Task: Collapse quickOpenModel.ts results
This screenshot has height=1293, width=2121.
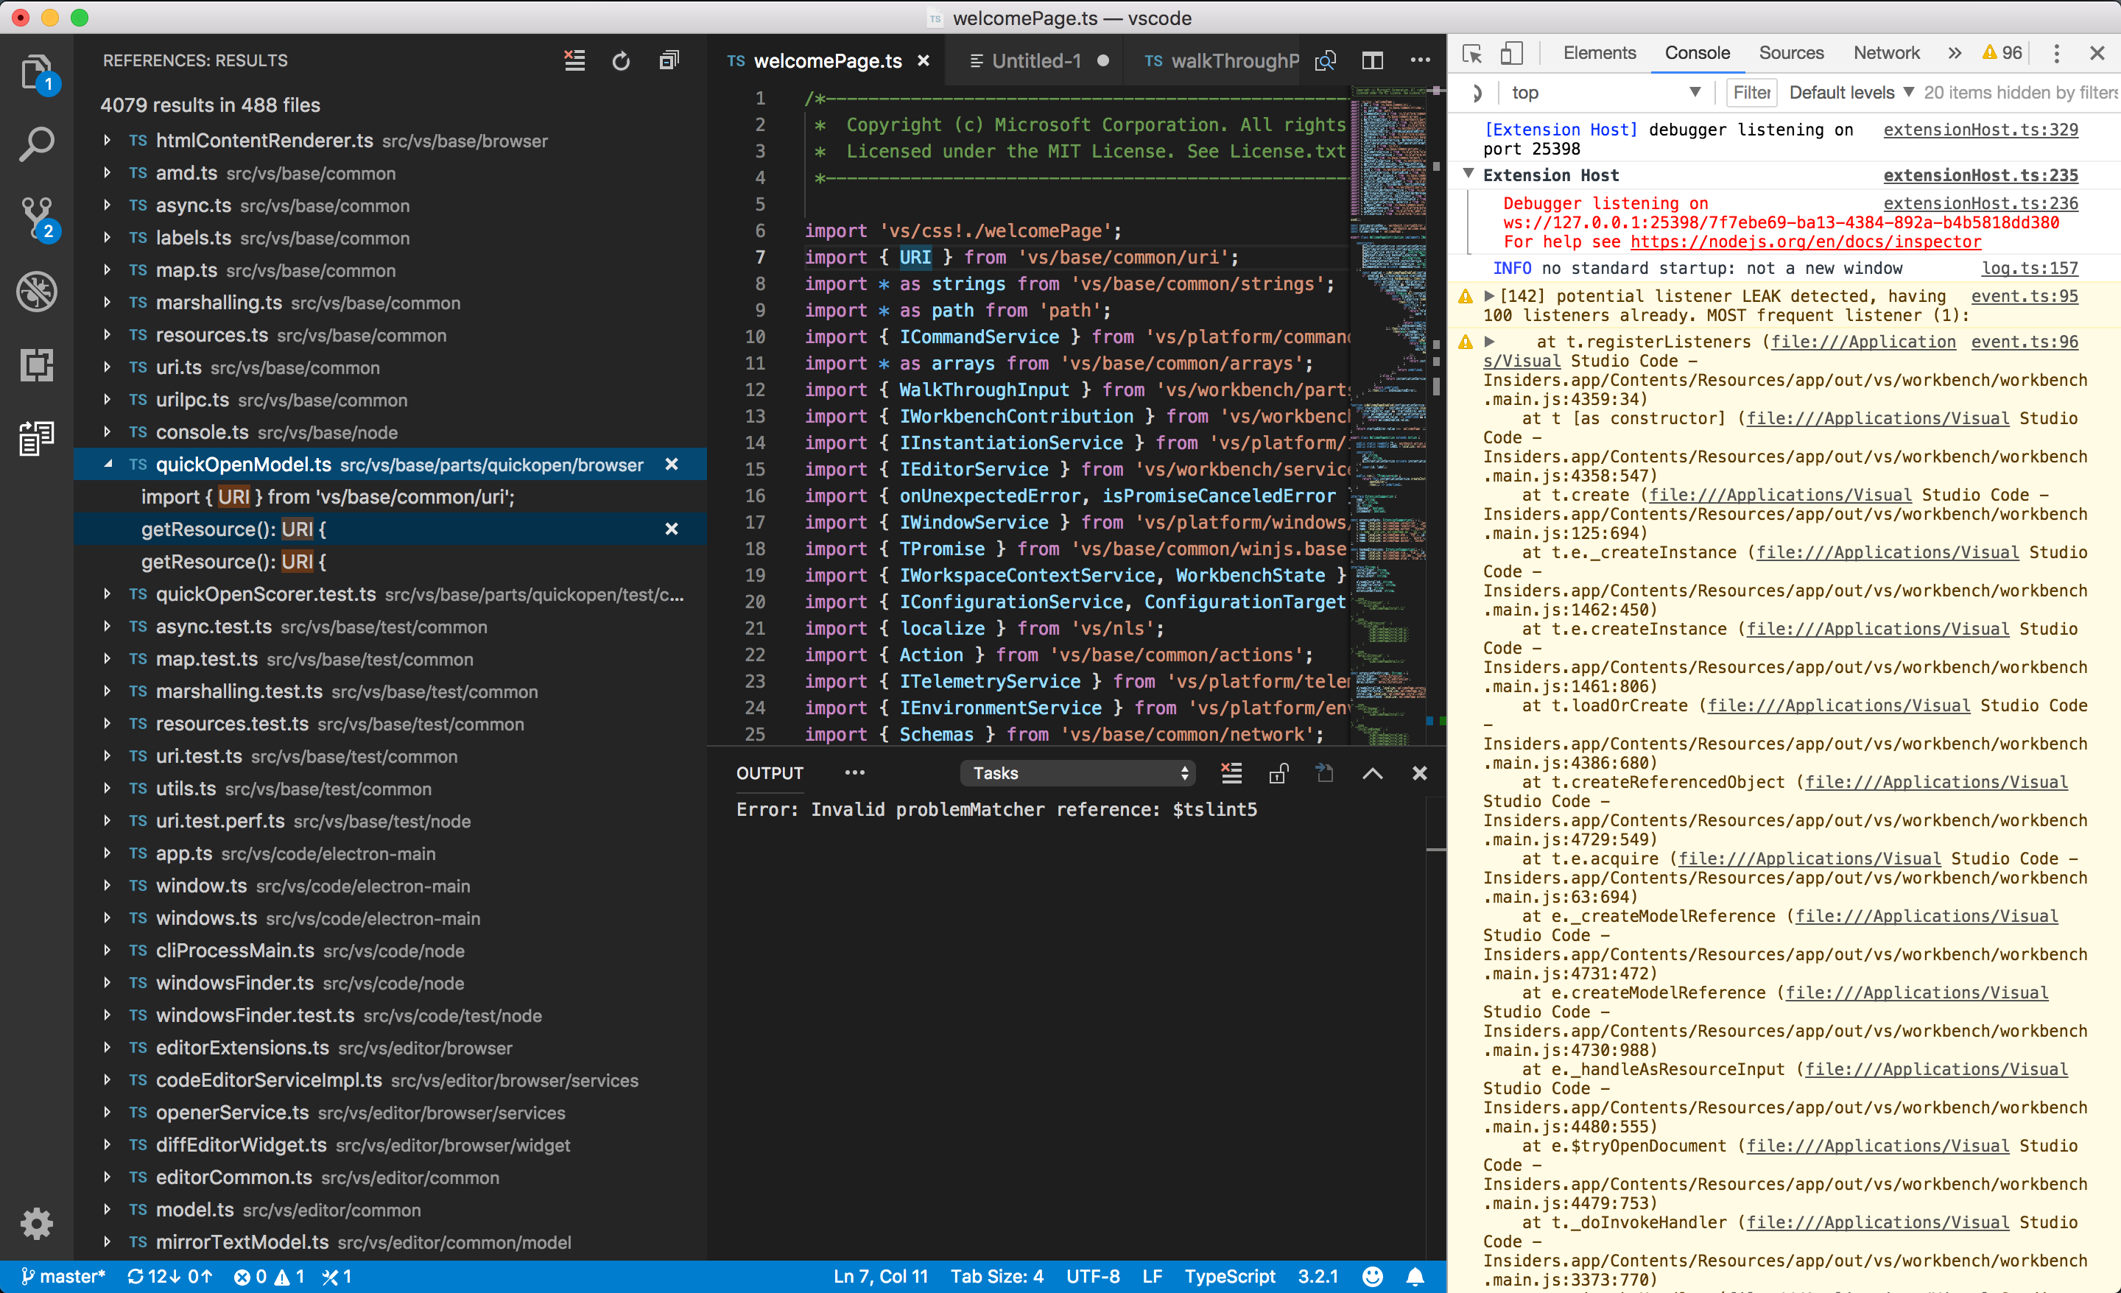Action: coord(107,464)
